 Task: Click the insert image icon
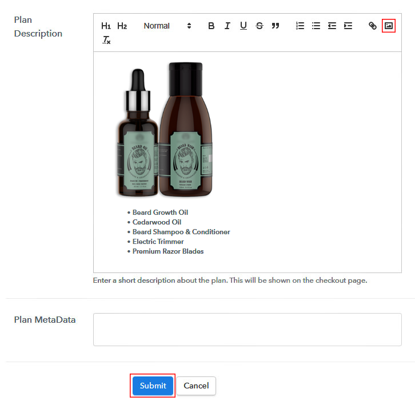pos(389,26)
